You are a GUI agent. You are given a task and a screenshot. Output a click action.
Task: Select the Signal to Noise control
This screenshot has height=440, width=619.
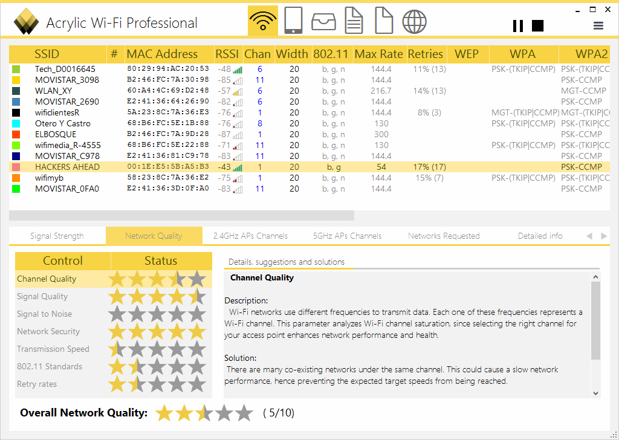point(114,314)
